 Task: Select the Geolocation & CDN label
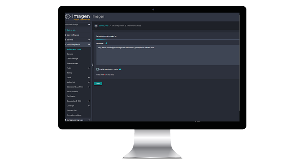tap(74, 101)
